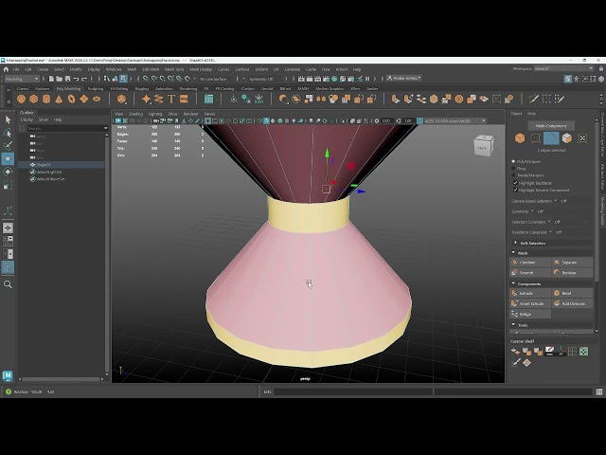Open the new scene file icon

(x=51, y=79)
